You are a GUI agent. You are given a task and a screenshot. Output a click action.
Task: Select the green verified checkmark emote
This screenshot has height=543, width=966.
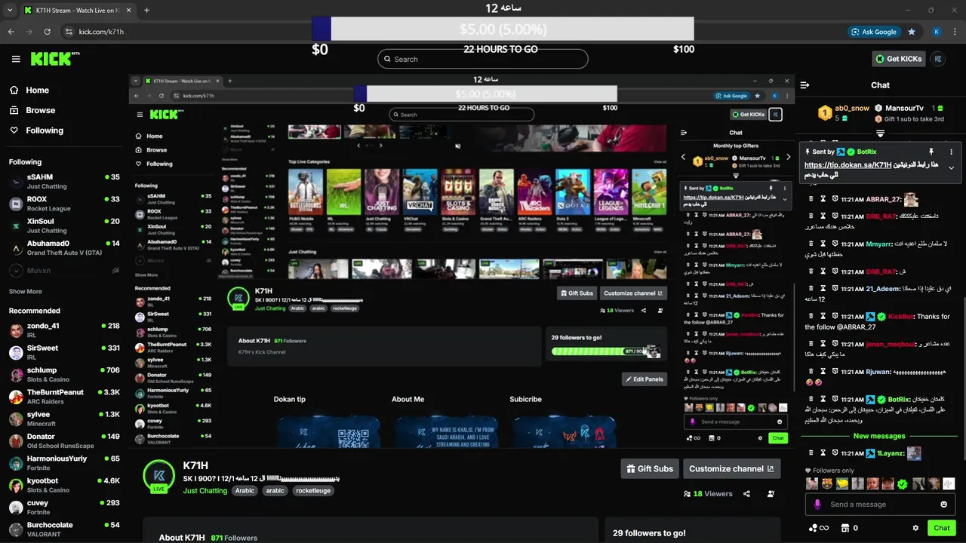(902, 483)
